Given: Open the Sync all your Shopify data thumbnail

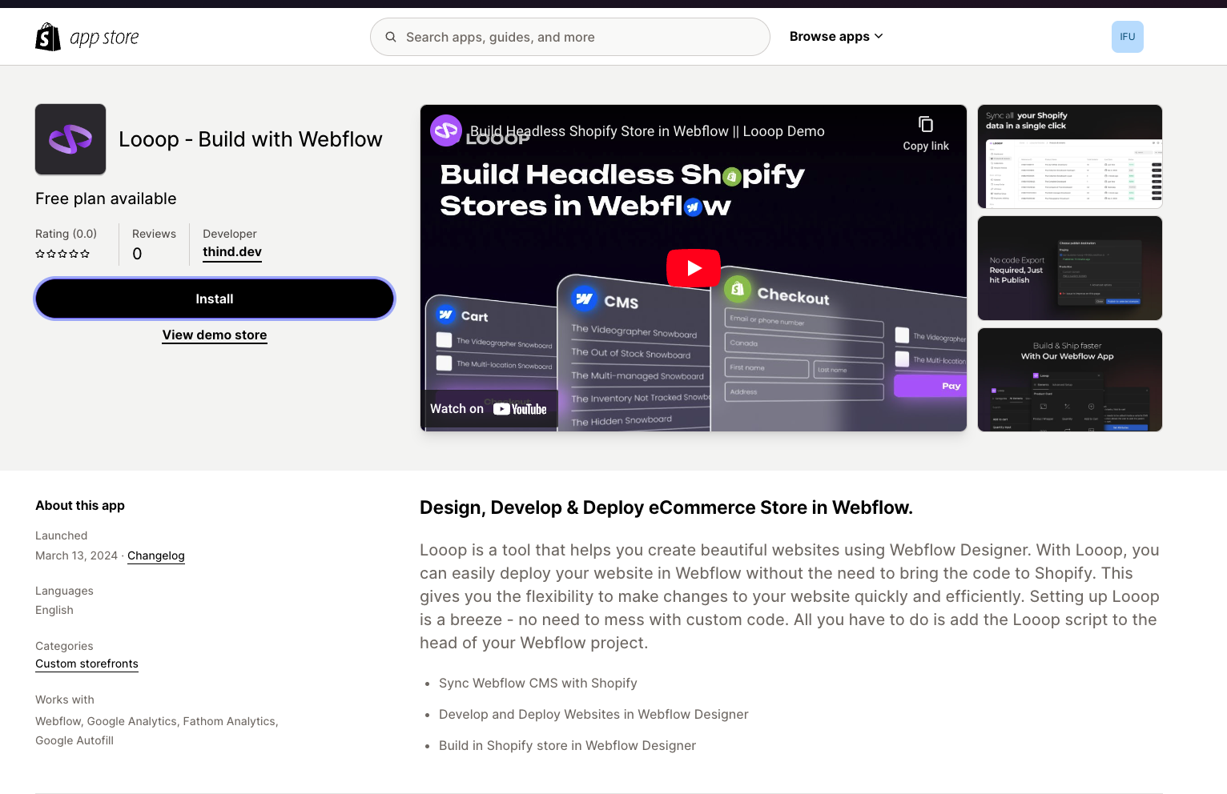Looking at the screenshot, I should click(x=1070, y=157).
